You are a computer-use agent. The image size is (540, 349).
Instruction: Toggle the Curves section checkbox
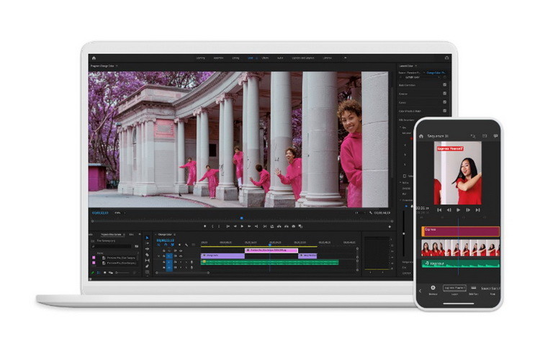tap(445, 102)
